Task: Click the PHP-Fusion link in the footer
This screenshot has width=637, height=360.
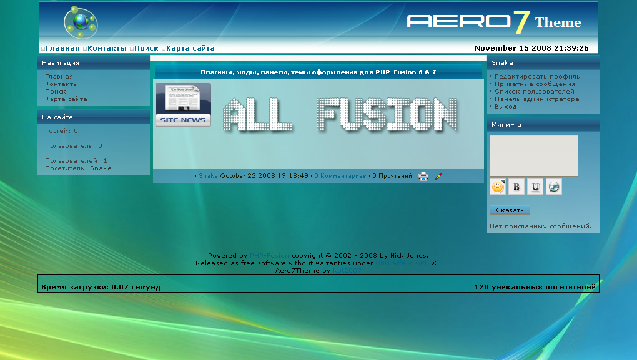Action: point(269,255)
